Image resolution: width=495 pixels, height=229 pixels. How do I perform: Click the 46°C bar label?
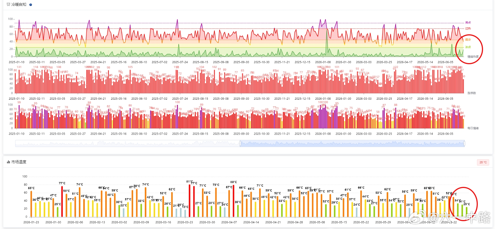pos(247,196)
